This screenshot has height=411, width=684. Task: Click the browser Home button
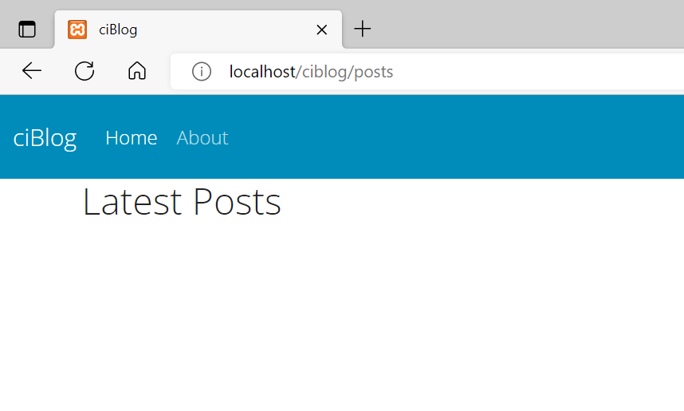coord(137,71)
